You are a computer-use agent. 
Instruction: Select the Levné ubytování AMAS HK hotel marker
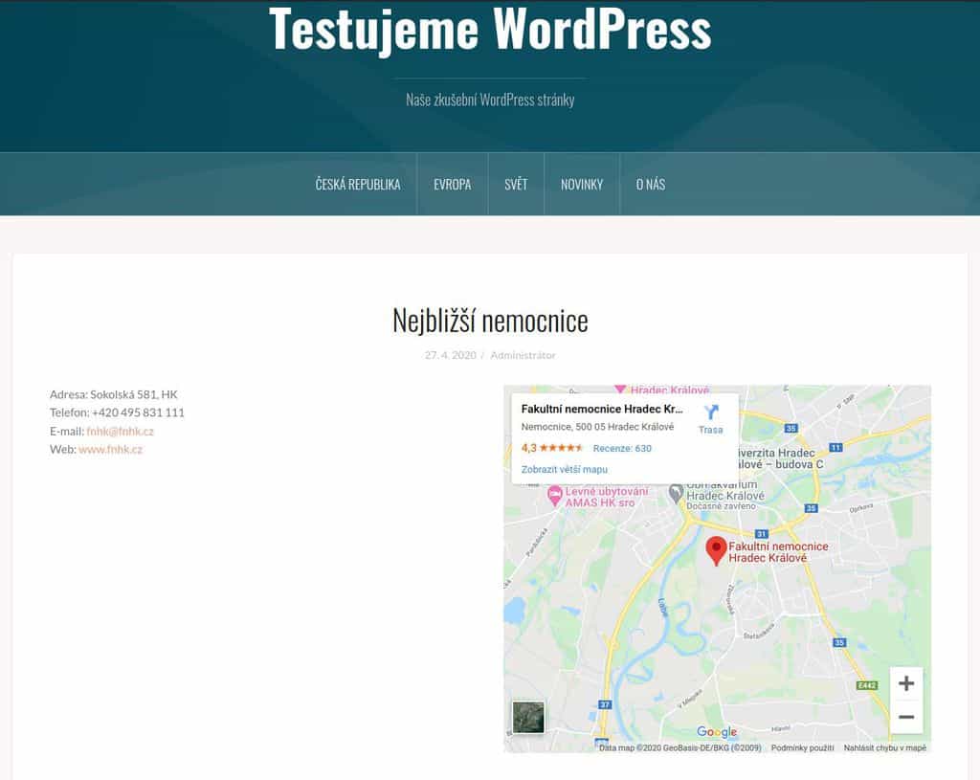(x=554, y=497)
